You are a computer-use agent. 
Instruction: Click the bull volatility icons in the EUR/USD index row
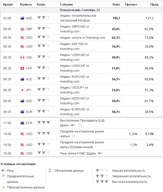point(44,111)
